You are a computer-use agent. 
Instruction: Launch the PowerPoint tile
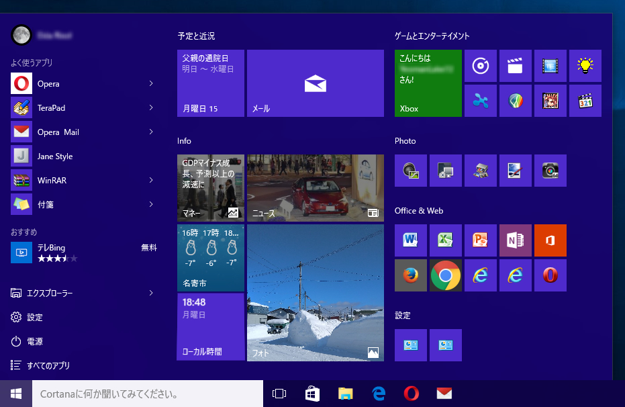[480, 240]
